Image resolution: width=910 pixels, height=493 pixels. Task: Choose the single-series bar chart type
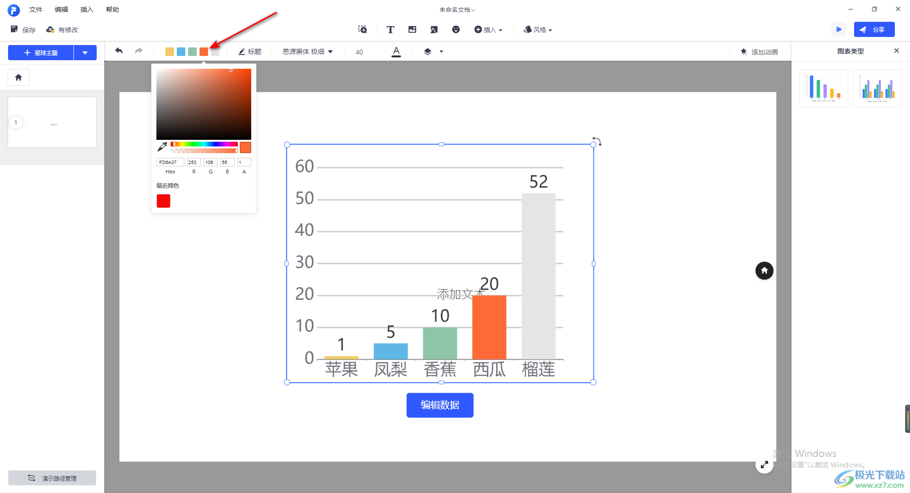(824, 88)
